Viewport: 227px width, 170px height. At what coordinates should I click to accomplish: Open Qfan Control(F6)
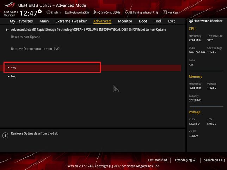click(x=107, y=12)
